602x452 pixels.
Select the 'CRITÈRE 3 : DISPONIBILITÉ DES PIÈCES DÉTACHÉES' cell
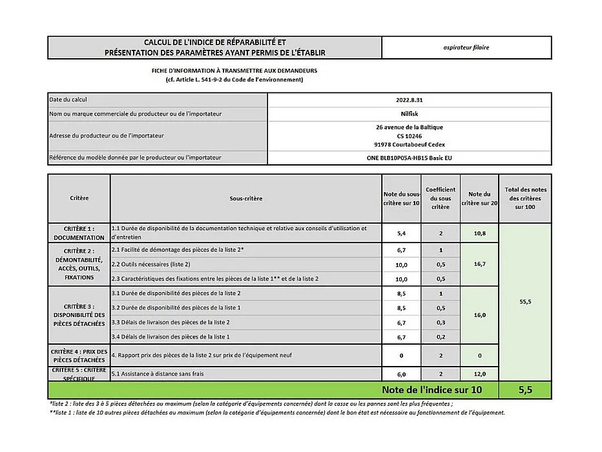click(79, 315)
